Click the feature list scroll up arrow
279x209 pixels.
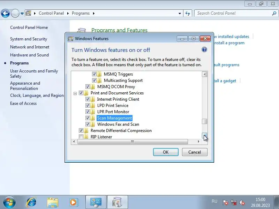[x=205, y=74]
